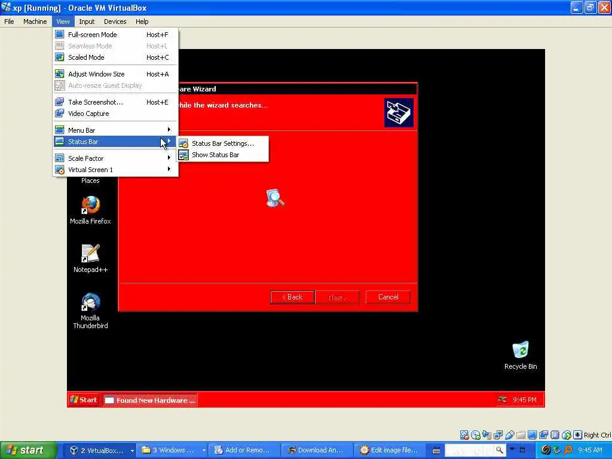Click the hardware wizard header icon
The width and height of the screenshot is (612, 459).
tap(399, 112)
